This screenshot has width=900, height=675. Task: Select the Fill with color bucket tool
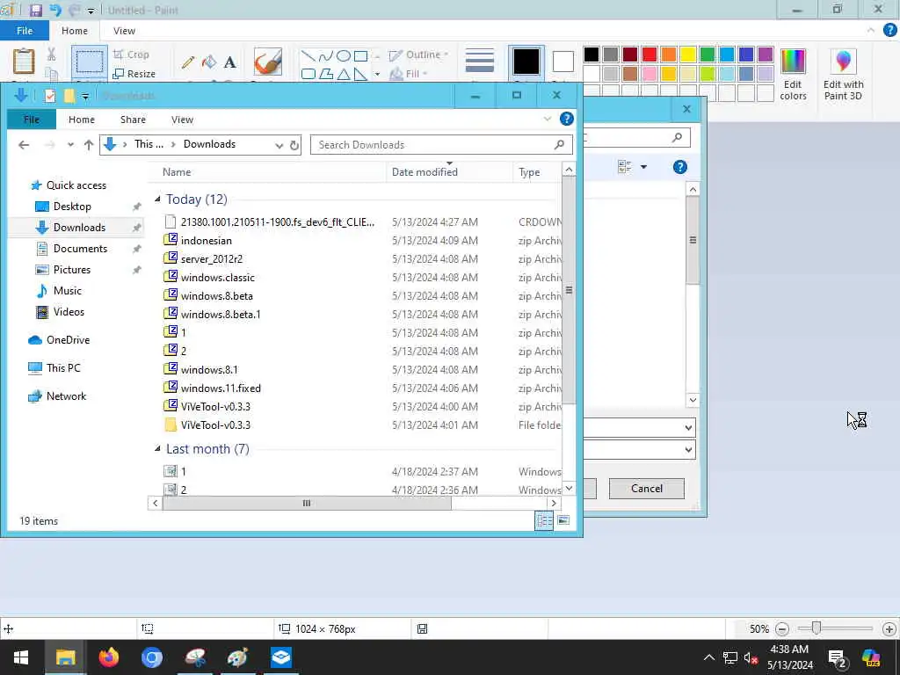[x=209, y=62]
